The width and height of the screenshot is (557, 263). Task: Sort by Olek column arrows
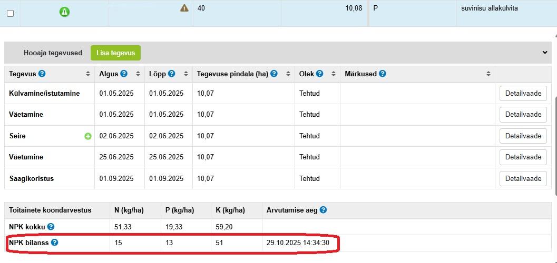(x=334, y=74)
